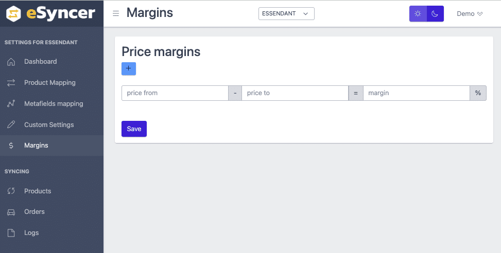This screenshot has height=253, width=501.
Task: Click the Save button
Action: pyautogui.click(x=134, y=129)
